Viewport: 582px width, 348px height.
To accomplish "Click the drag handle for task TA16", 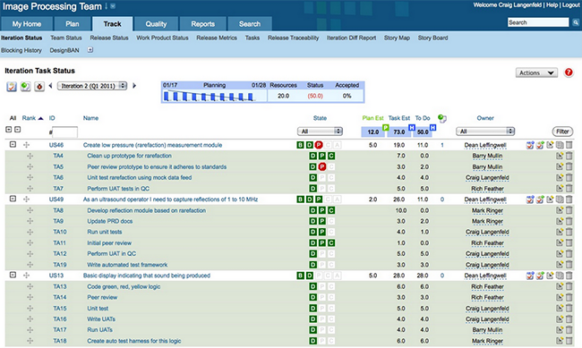I will 30,319.
